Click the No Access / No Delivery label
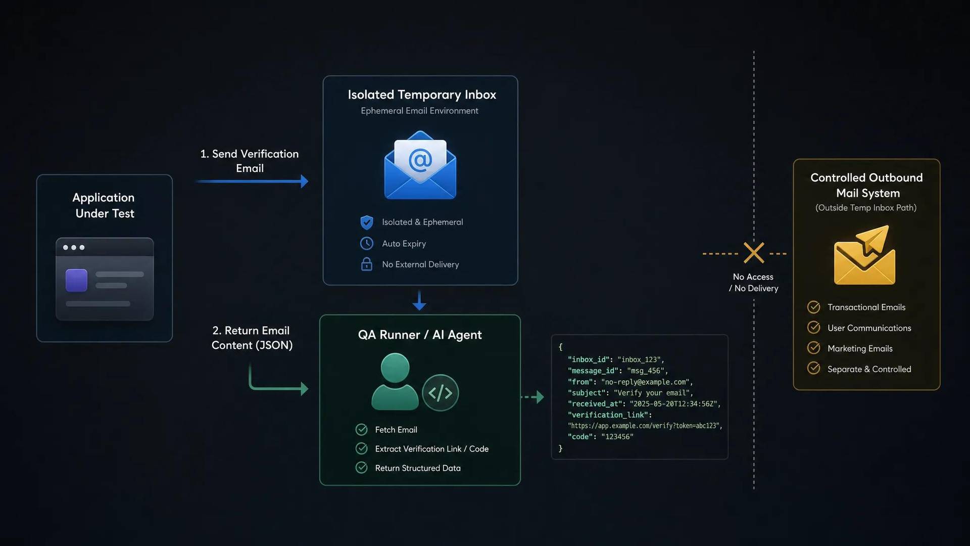This screenshot has height=546, width=970. click(753, 283)
